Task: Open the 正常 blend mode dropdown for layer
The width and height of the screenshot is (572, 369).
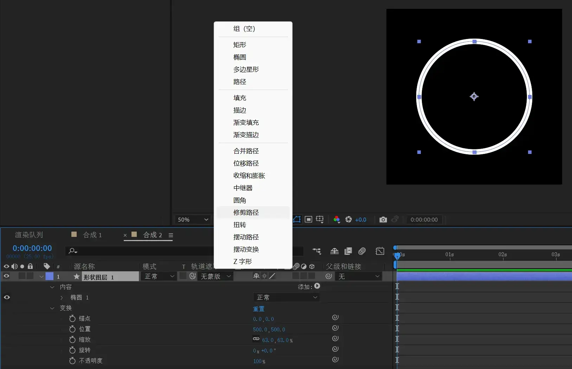Action: [x=159, y=277]
